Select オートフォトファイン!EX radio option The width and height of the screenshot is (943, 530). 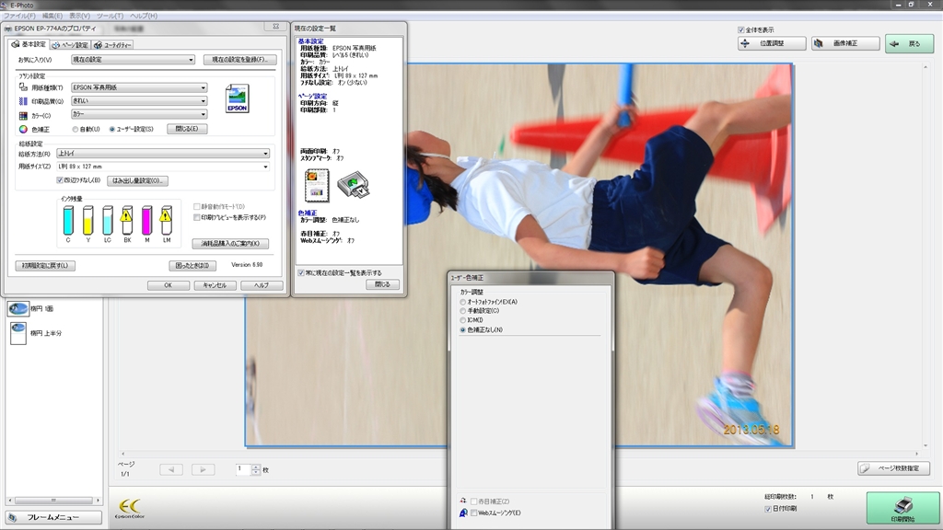coord(462,302)
